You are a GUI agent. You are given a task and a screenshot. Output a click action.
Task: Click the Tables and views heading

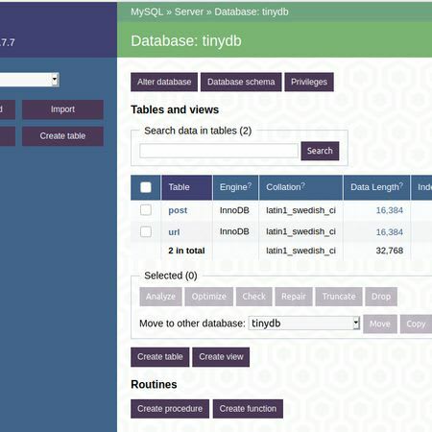(x=175, y=109)
